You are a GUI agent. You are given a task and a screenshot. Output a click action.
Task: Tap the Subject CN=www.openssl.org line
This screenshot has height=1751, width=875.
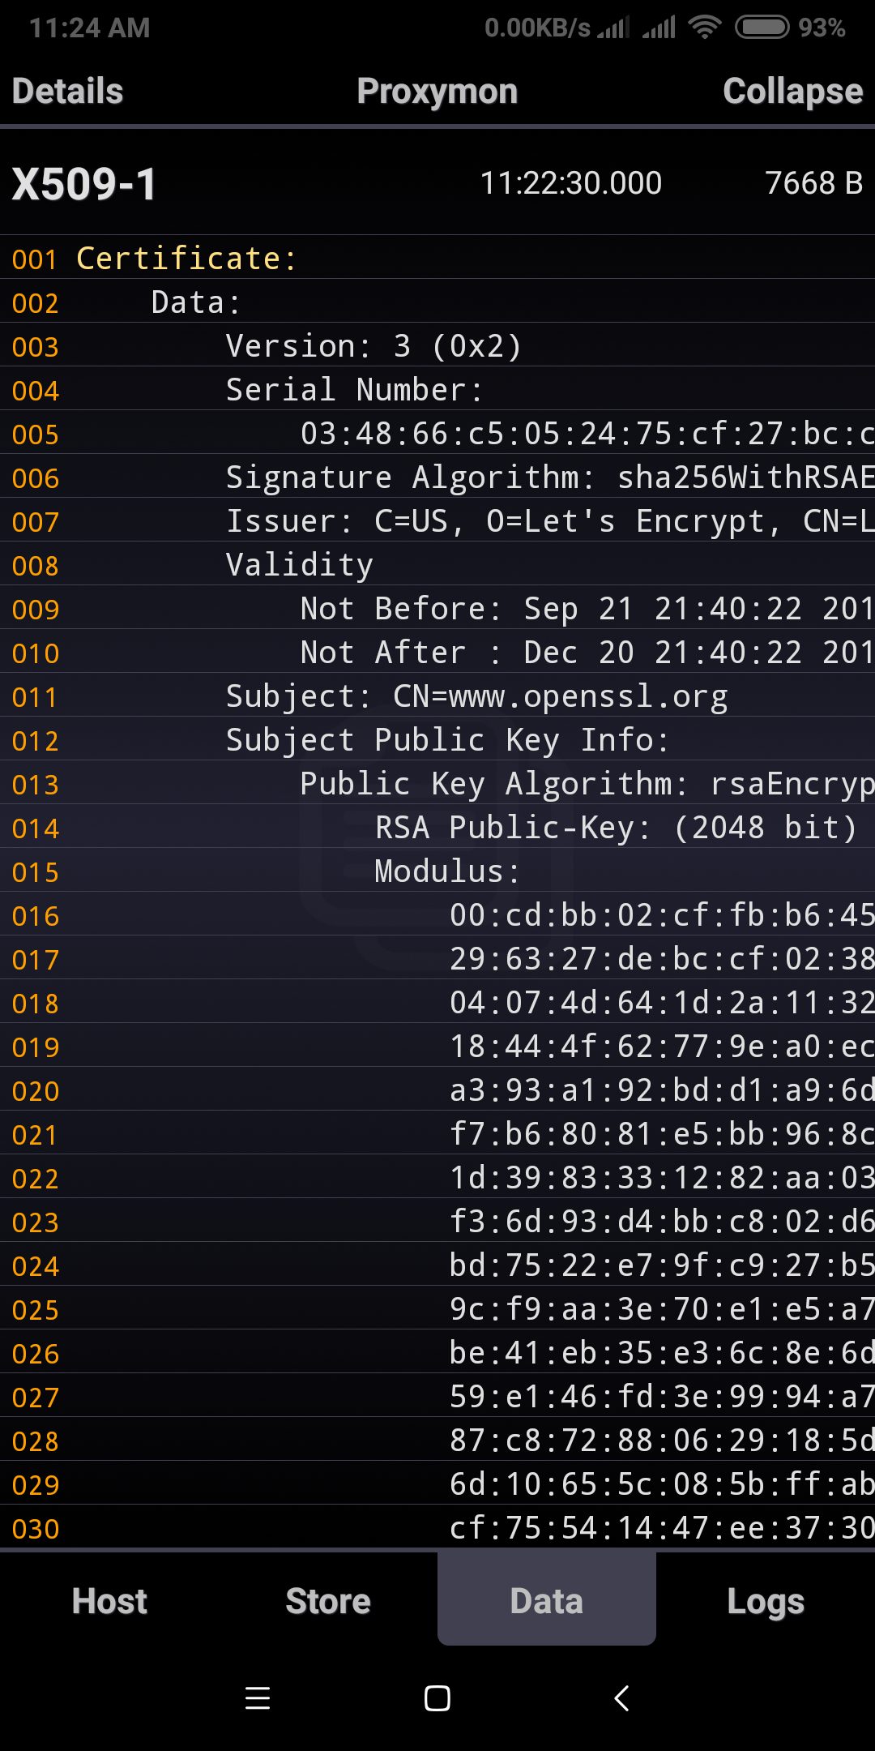pyautogui.click(x=476, y=696)
